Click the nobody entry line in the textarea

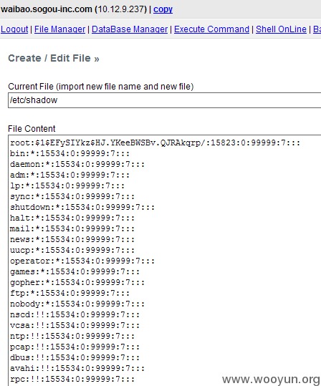(x=77, y=304)
